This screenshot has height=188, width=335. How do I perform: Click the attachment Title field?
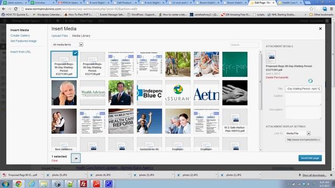pyautogui.click(x=303, y=89)
